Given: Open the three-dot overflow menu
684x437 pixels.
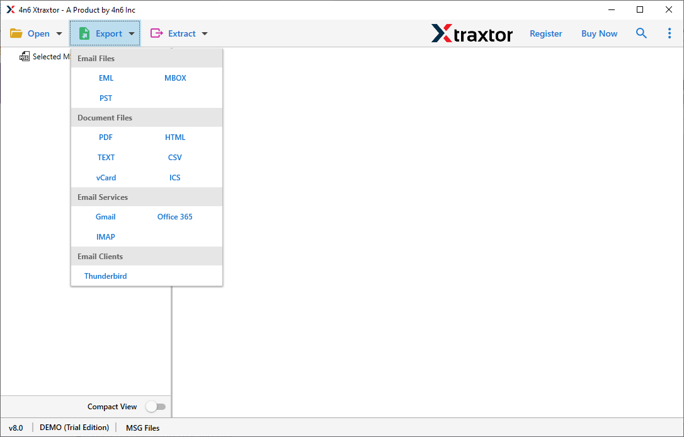Looking at the screenshot, I should [x=670, y=33].
